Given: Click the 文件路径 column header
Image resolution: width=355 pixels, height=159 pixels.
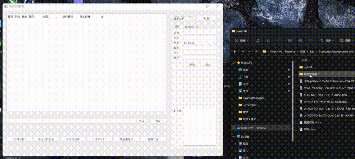Looking at the screenshot, I should point(68,17).
